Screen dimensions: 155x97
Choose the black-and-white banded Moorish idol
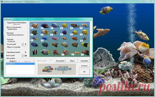35,52
